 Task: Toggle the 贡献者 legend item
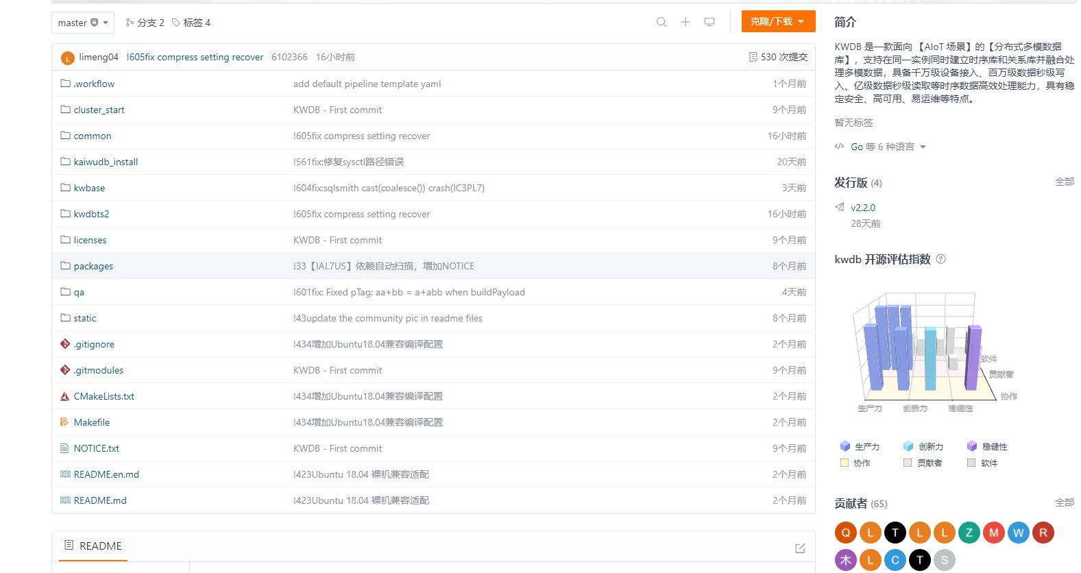tap(923, 463)
